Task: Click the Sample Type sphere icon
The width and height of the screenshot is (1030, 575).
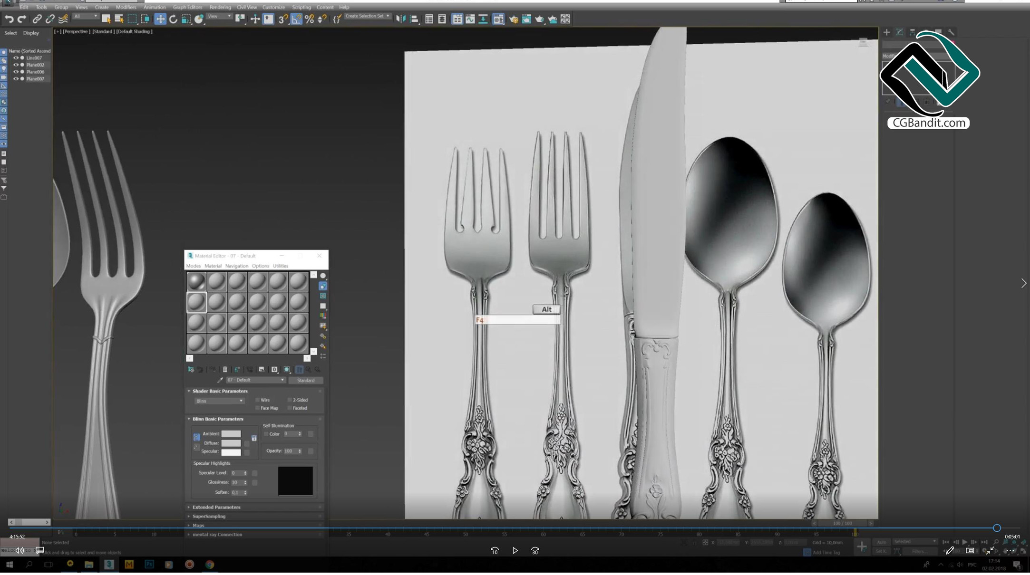Action: pyautogui.click(x=323, y=276)
